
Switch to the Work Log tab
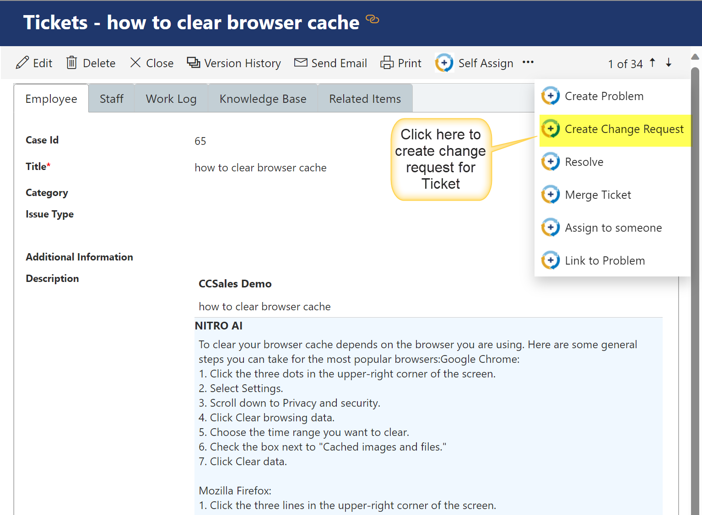point(171,99)
